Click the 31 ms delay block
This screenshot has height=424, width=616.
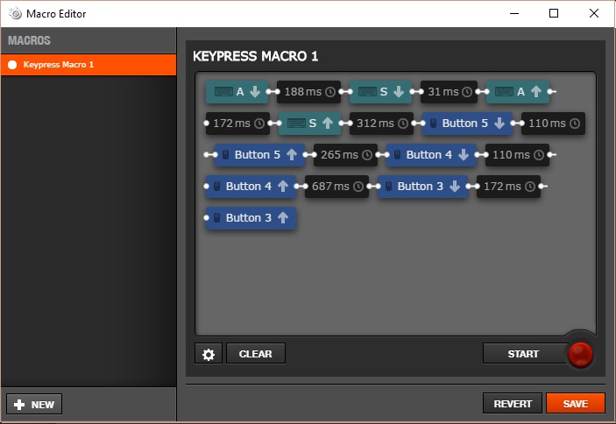coord(449,92)
